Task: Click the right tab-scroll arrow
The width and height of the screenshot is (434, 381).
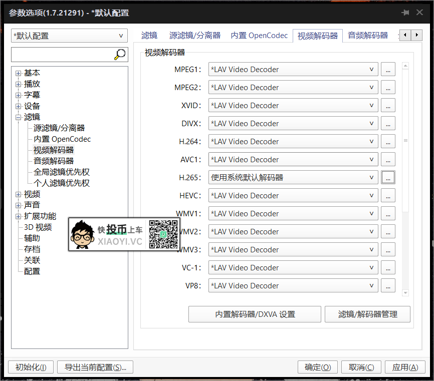Action: coord(416,36)
